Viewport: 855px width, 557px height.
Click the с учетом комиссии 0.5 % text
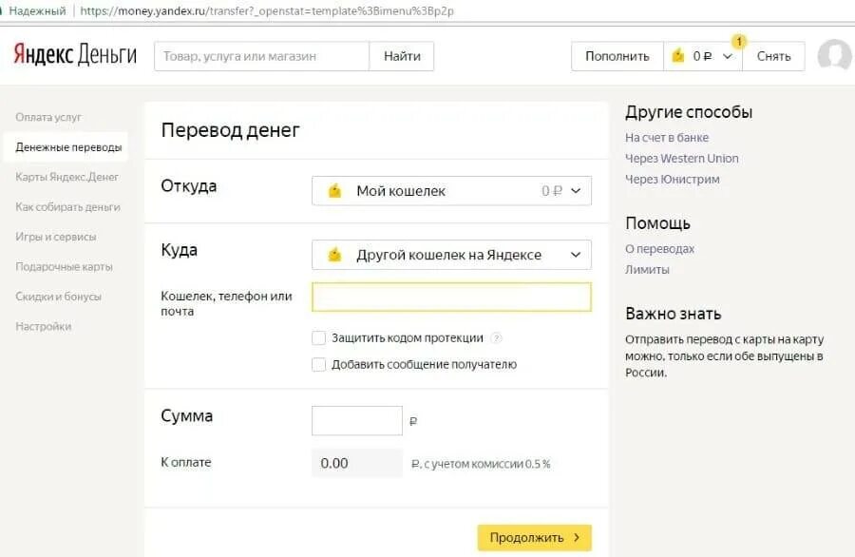486,464
